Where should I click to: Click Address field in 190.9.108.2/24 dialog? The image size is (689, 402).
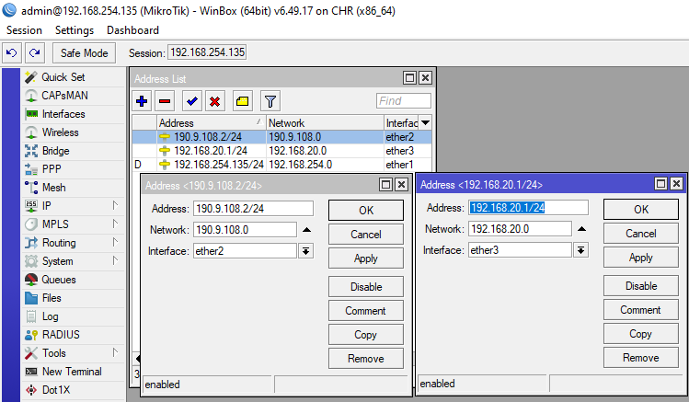pos(253,209)
